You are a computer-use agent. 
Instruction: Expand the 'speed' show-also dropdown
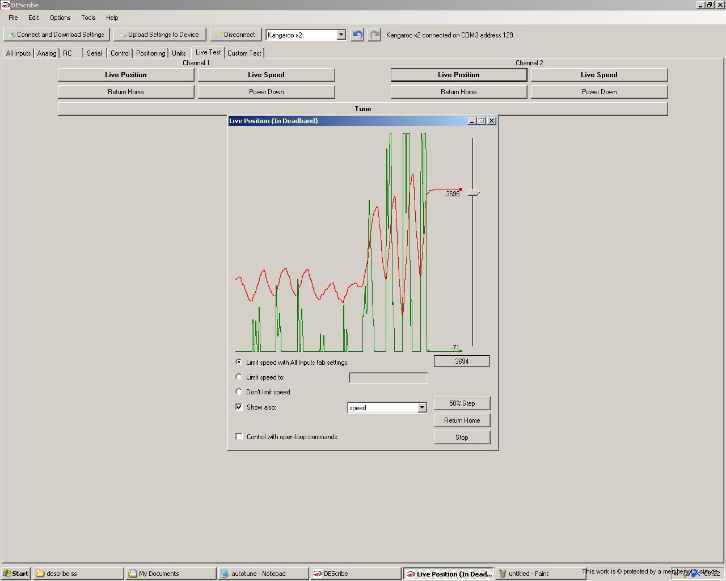(422, 407)
